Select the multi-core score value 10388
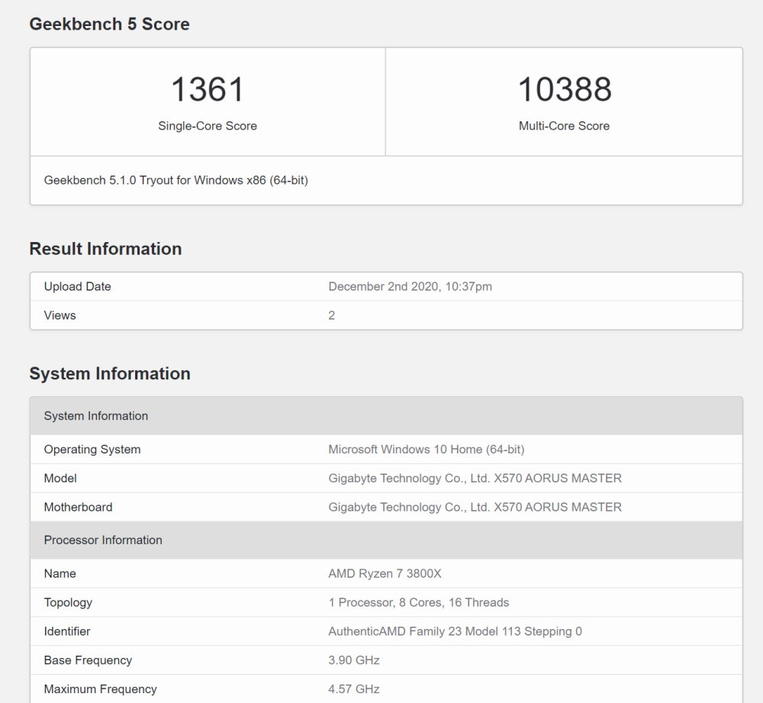763x703 pixels. click(x=565, y=89)
